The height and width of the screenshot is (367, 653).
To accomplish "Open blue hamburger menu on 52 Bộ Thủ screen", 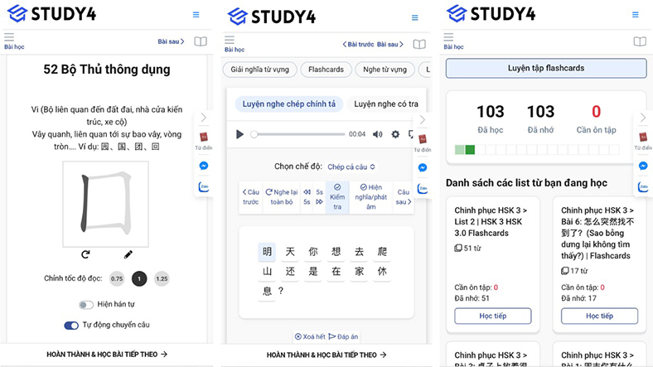I will 196,15.
